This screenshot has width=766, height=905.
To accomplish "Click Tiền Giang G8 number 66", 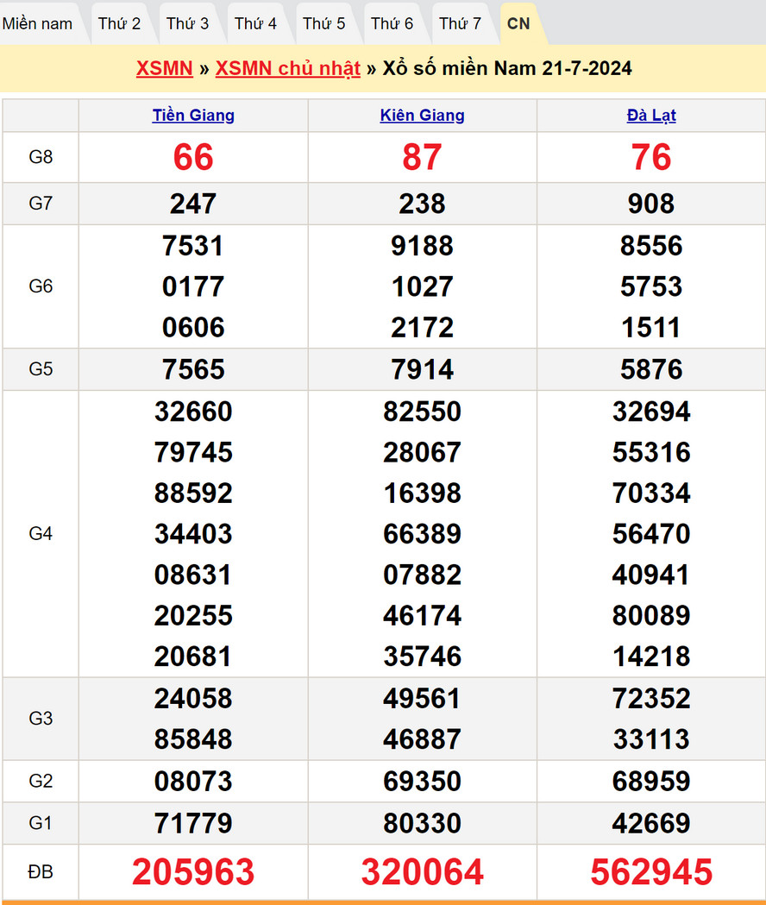I will (x=193, y=157).
